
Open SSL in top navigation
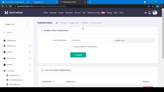pos(84,13)
